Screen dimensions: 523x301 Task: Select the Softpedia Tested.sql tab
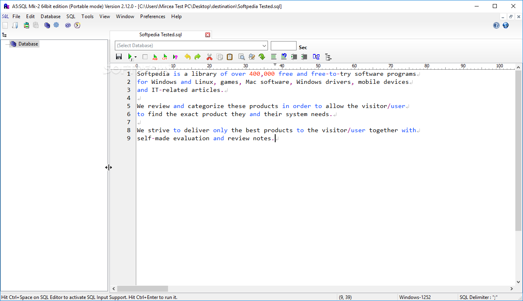pos(160,35)
